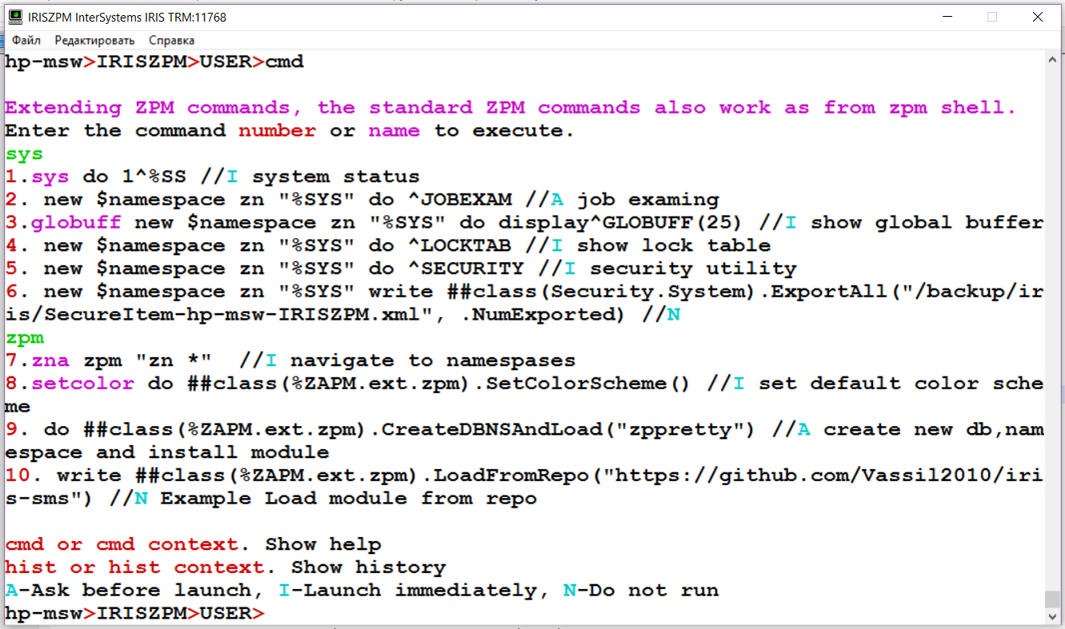Click 'setcolor' command name text

click(x=83, y=384)
